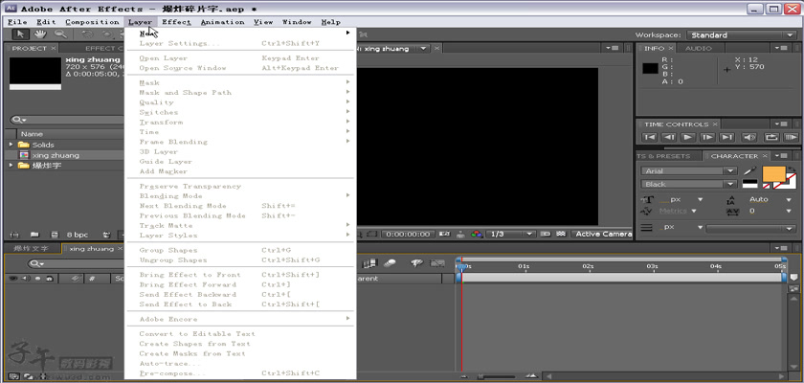The width and height of the screenshot is (804, 383).
Task: Click the Show last snapshot icon
Action: tap(460, 234)
